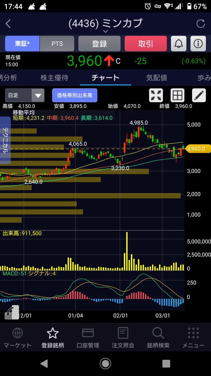Open the テクニカル side panel
Viewport: 211px width, 376px height.
[5, 140]
